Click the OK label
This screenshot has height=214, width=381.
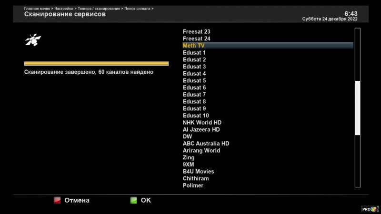click(x=146, y=200)
